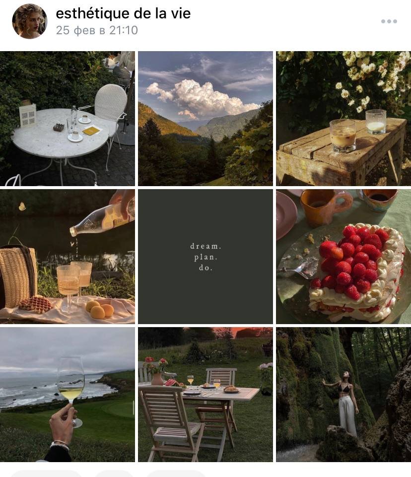Image resolution: width=411 pixels, height=477 pixels.
Task: View the strawberry cream cake photo
Action: click(x=343, y=257)
